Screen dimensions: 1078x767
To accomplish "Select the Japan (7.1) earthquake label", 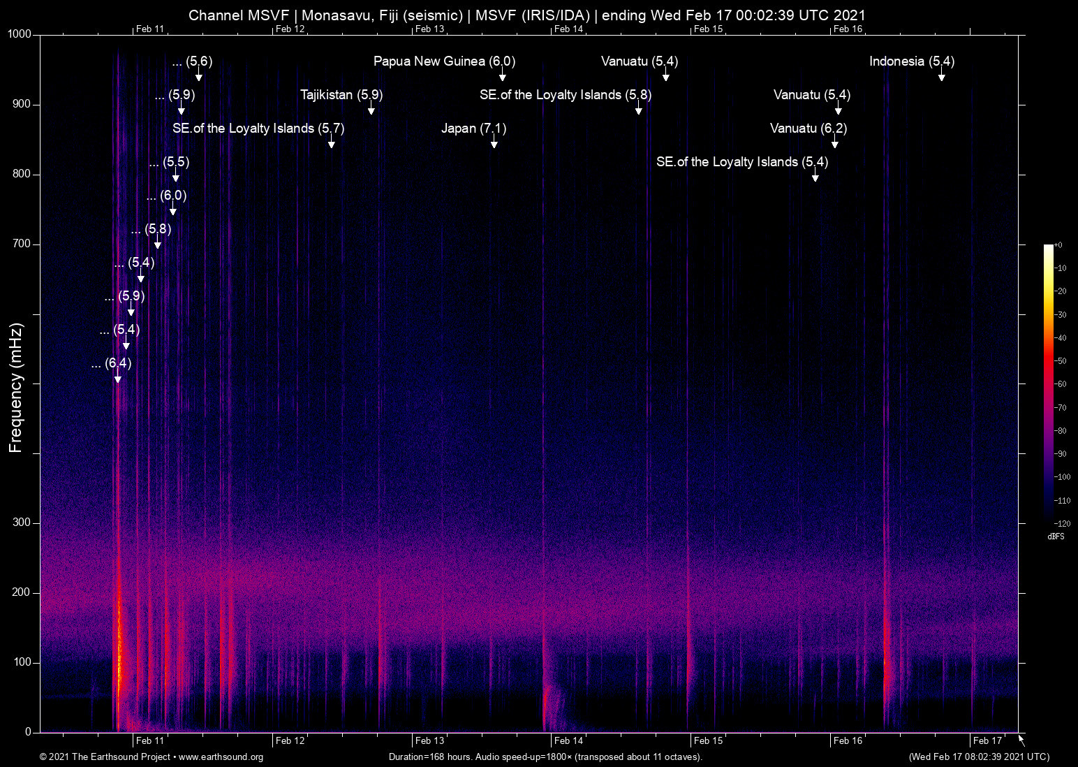I will pos(473,129).
